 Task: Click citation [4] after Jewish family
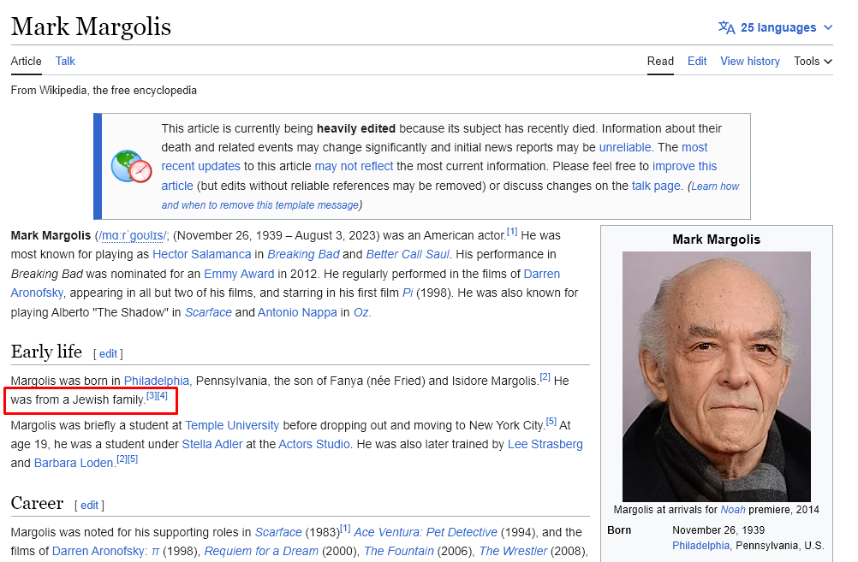pos(163,396)
